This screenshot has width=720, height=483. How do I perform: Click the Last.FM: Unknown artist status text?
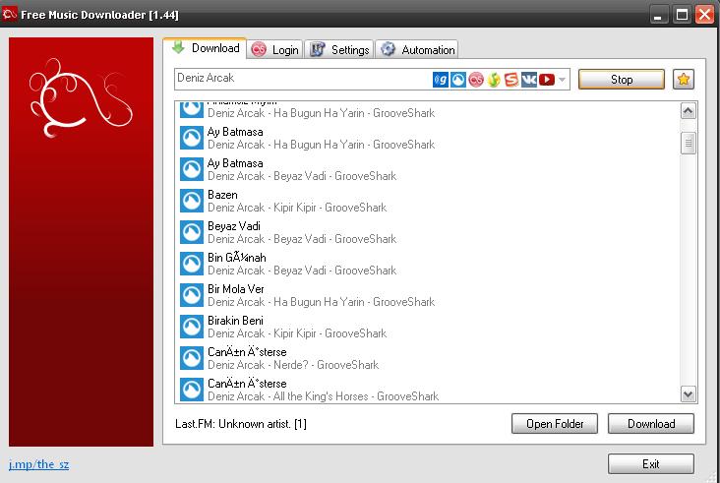click(241, 424)
